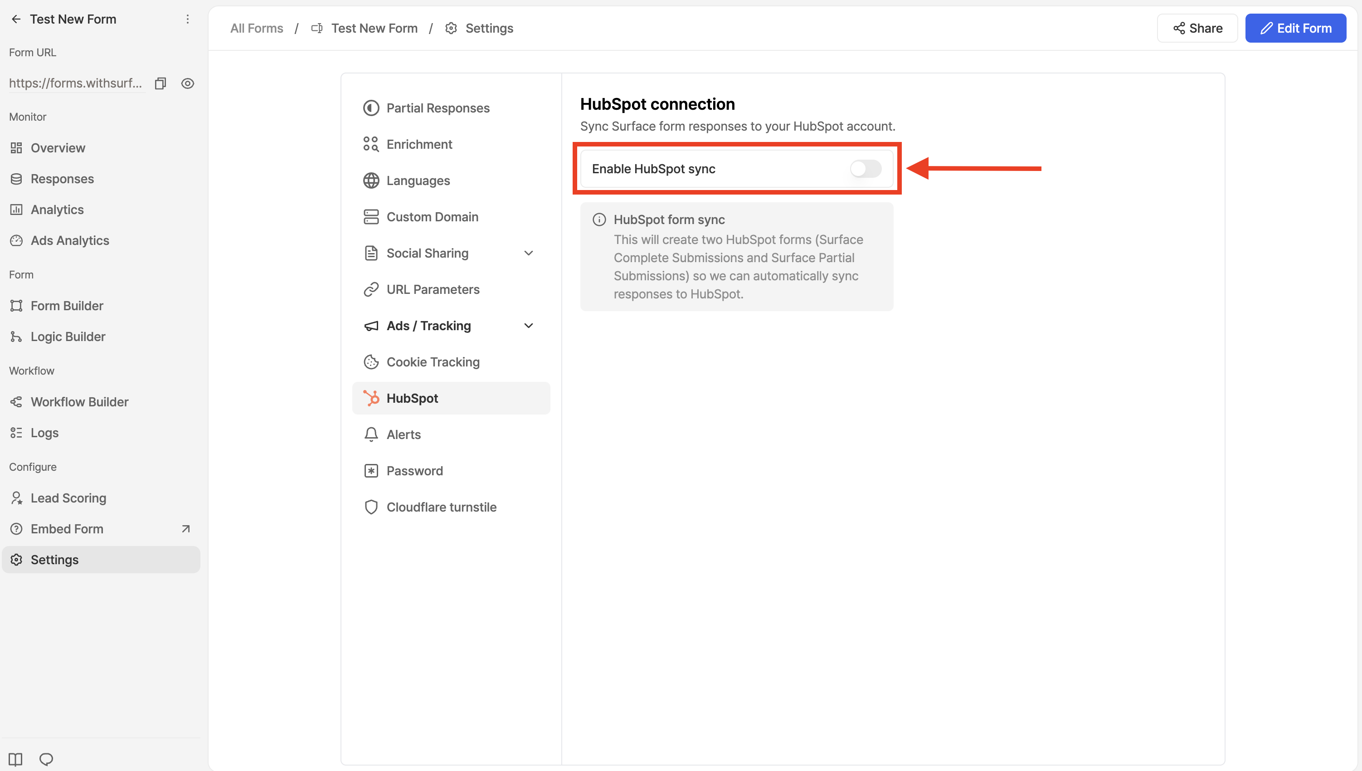Collapse the Ads / Tracking settings

point(529,326)
